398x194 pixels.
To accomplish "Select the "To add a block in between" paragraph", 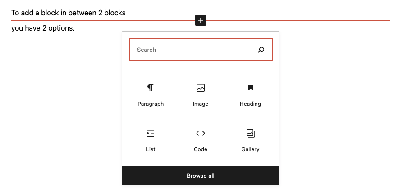I will [69, 13].
